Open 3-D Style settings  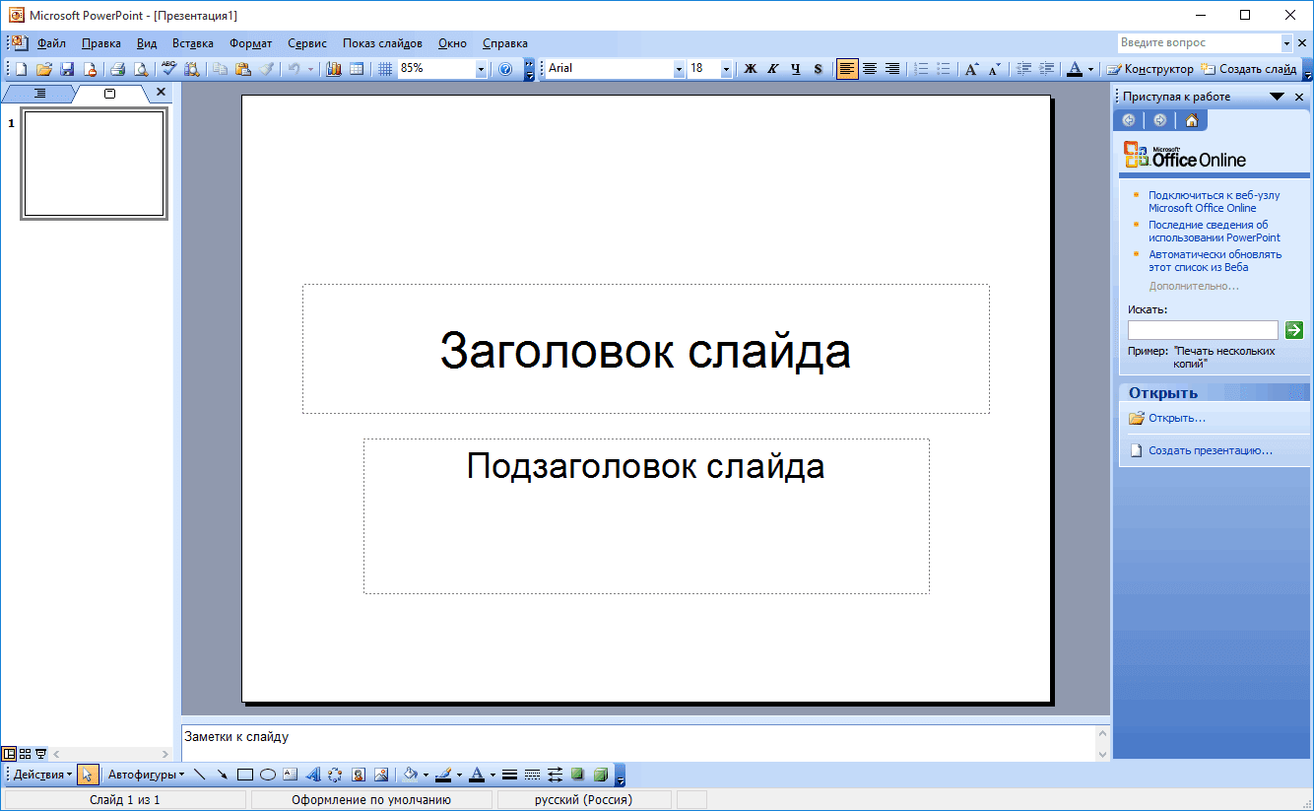tap(600, 775)
